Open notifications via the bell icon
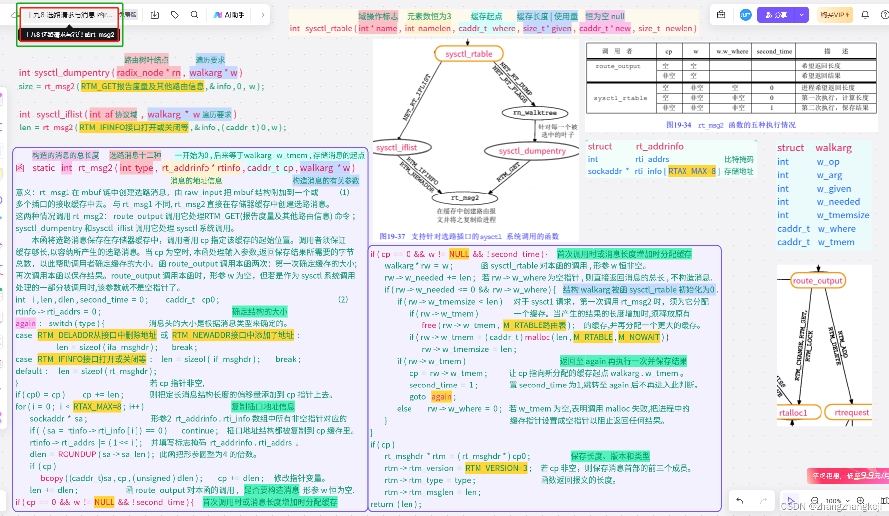This screenshot has width=889, height=516. tap(865, 15)
